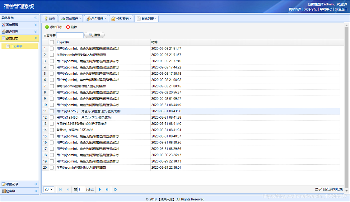Close the 角色管理 tab

point(105,18)
